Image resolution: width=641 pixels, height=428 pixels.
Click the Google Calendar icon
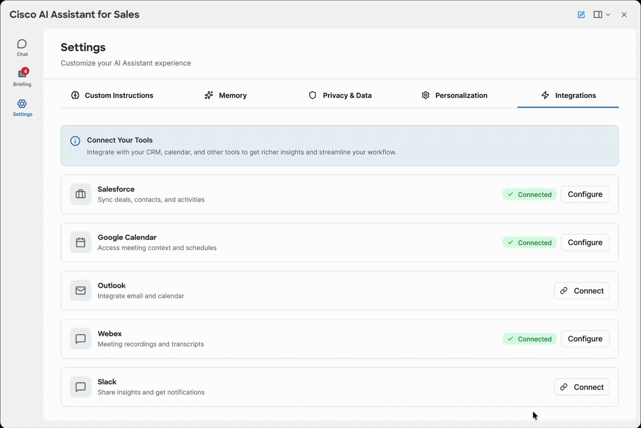[81, 242]
